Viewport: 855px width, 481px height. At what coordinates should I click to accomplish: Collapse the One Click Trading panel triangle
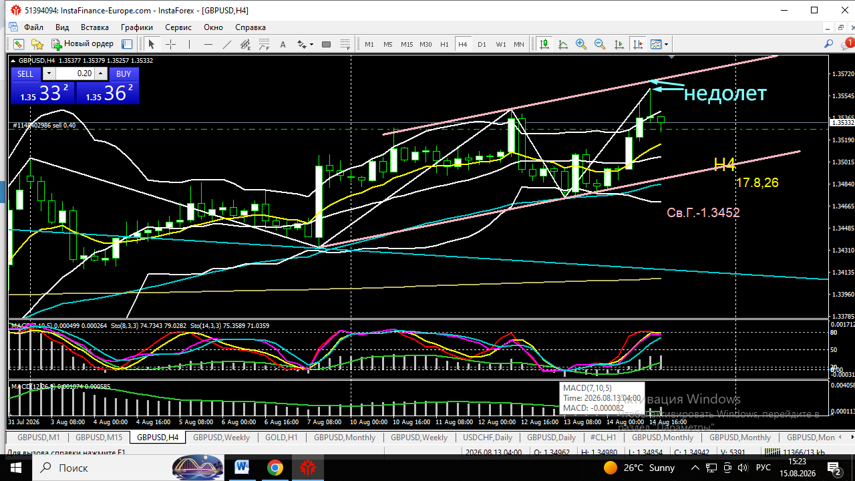[x=13, y=60]
